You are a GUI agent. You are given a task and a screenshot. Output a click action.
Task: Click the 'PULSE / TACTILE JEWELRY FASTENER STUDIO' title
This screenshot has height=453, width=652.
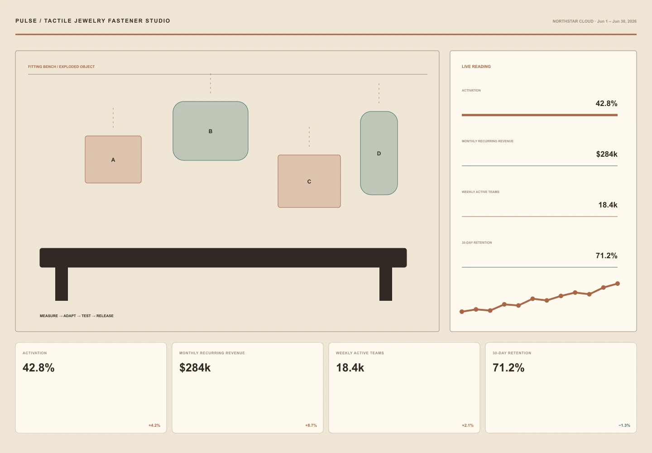[93, 21]
